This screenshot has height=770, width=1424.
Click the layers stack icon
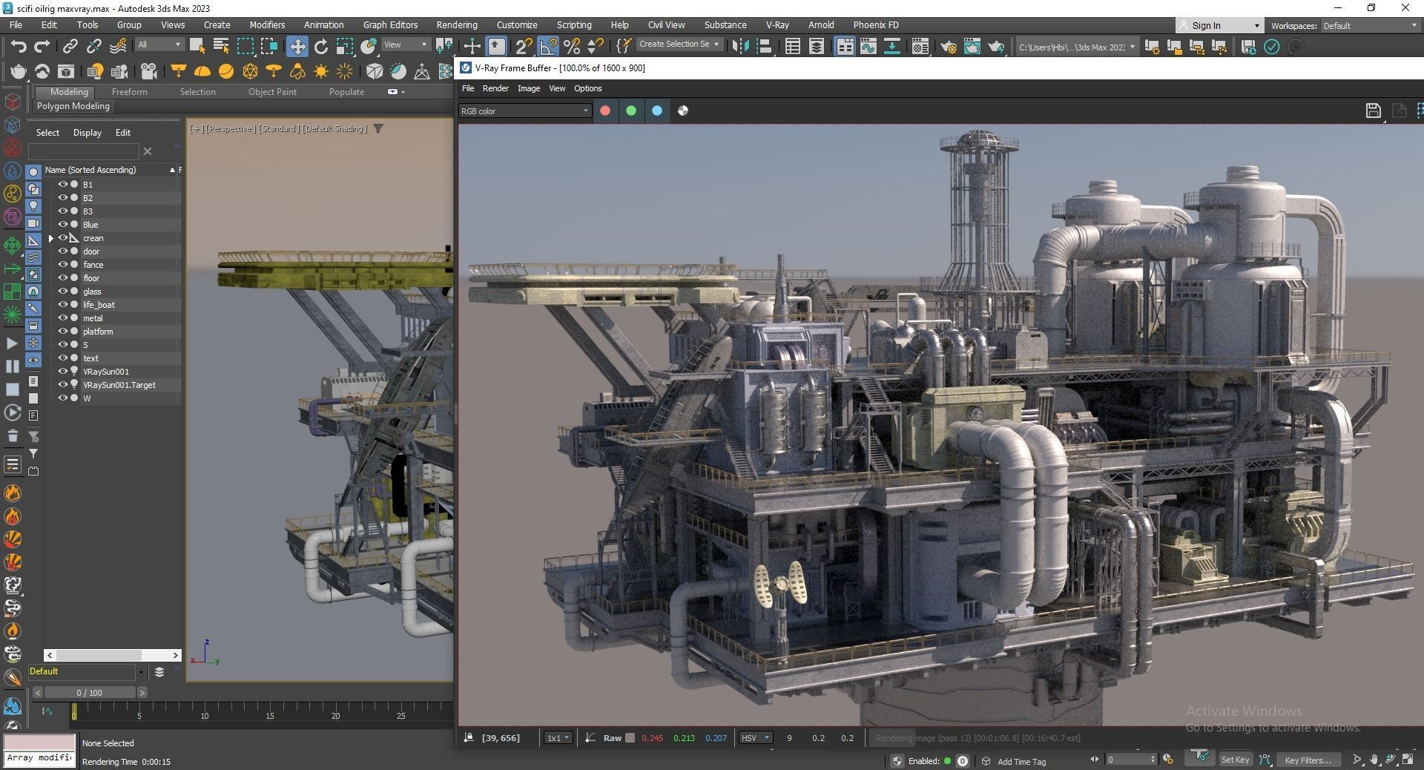159,672
